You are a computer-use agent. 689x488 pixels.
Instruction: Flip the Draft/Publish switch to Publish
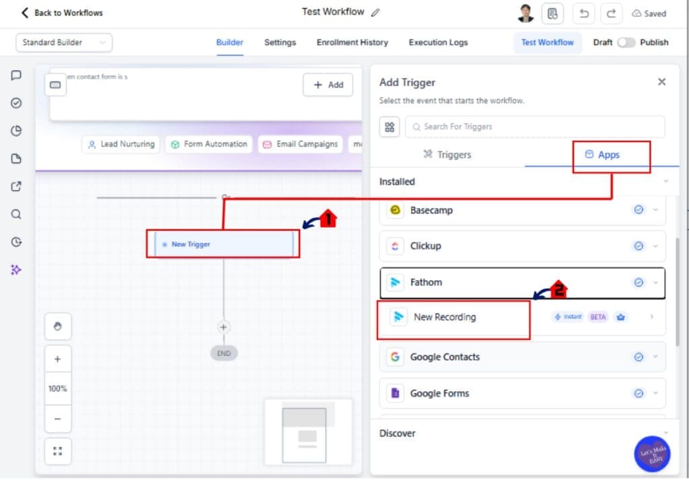(x=626, y=42)
